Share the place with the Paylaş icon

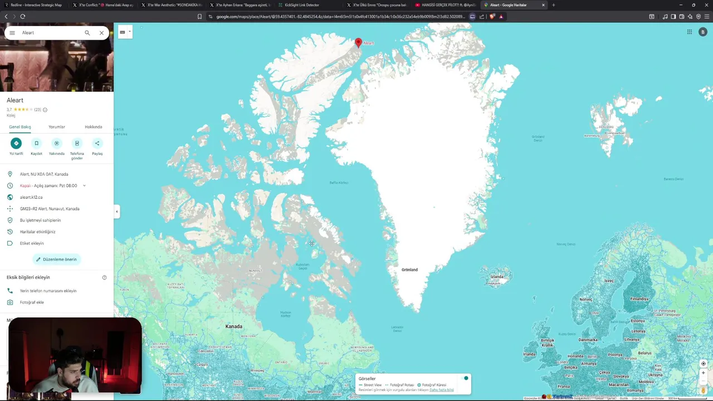click(97, 143)
